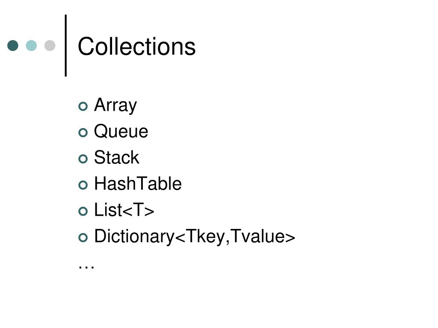The height and width of the screenshot is (328, 438).
Task: Select the Array list item text
Action: (115, 105)
